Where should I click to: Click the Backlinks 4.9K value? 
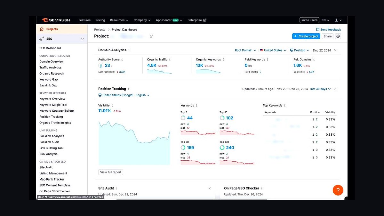311,72
